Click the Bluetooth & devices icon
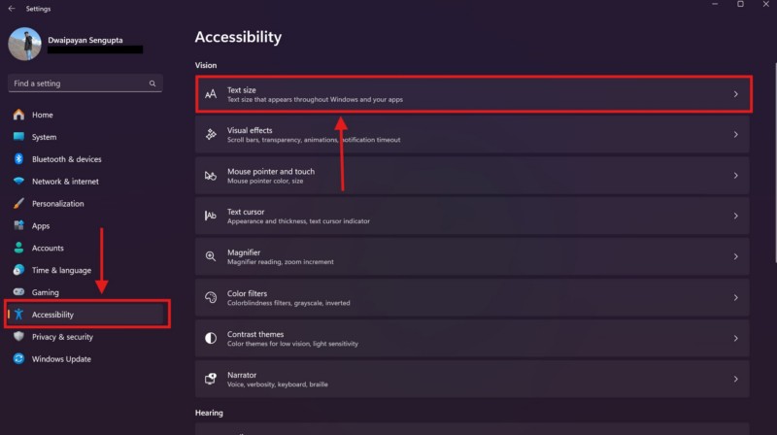 click(x=18, y=159)
